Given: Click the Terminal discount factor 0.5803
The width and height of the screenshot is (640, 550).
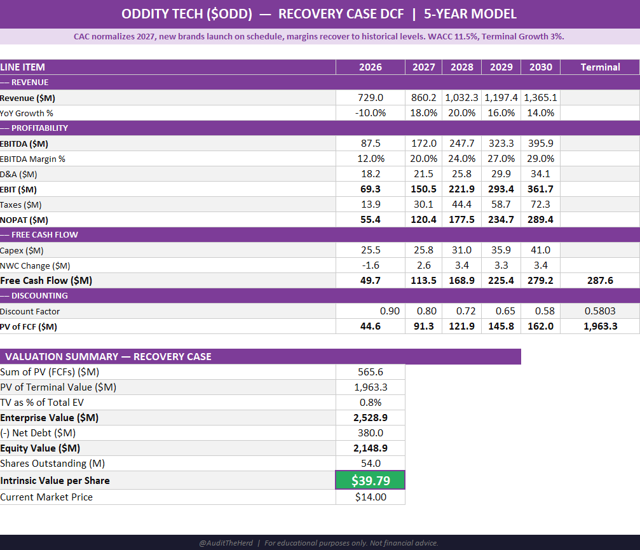Looking at the screenshot, I should pyautogui.click(x=599, y=311).
